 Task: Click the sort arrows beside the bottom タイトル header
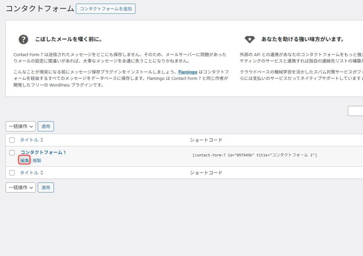(42, 173)
